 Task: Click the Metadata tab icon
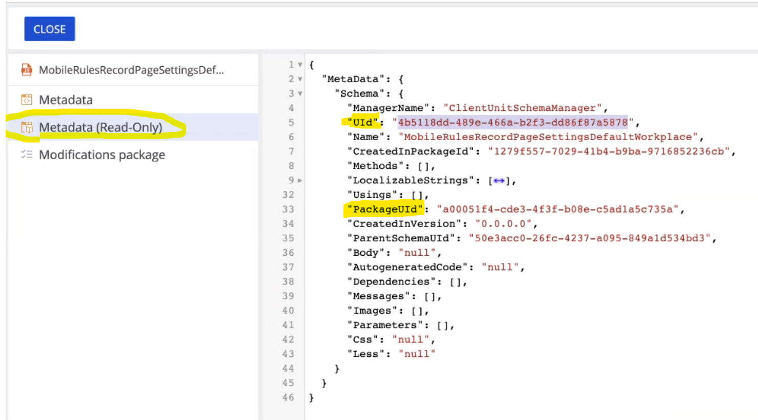click(27, 100)
